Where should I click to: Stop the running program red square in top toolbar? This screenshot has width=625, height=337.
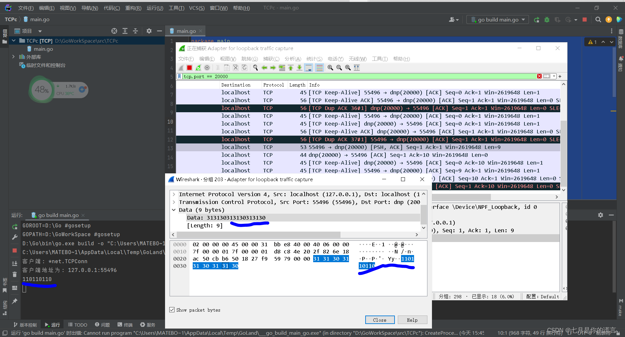pos(585,20)
